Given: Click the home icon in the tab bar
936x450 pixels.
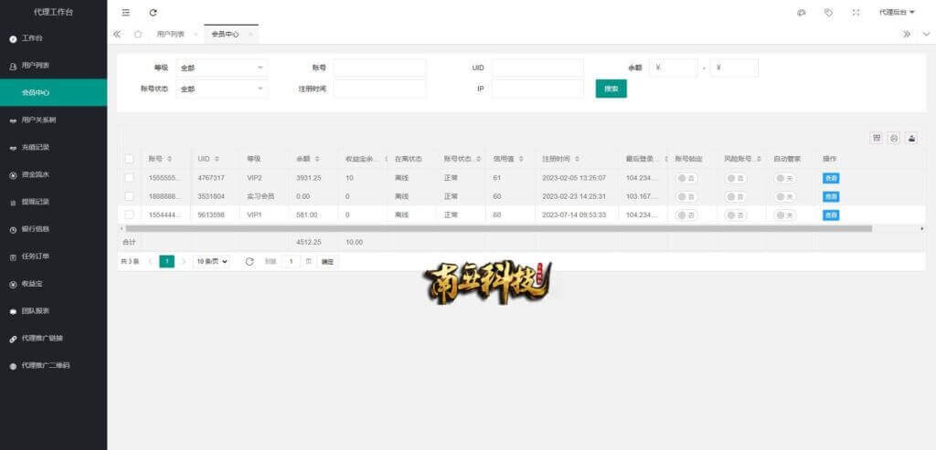Looking at the screenshot, I should (x=138, y=34).
